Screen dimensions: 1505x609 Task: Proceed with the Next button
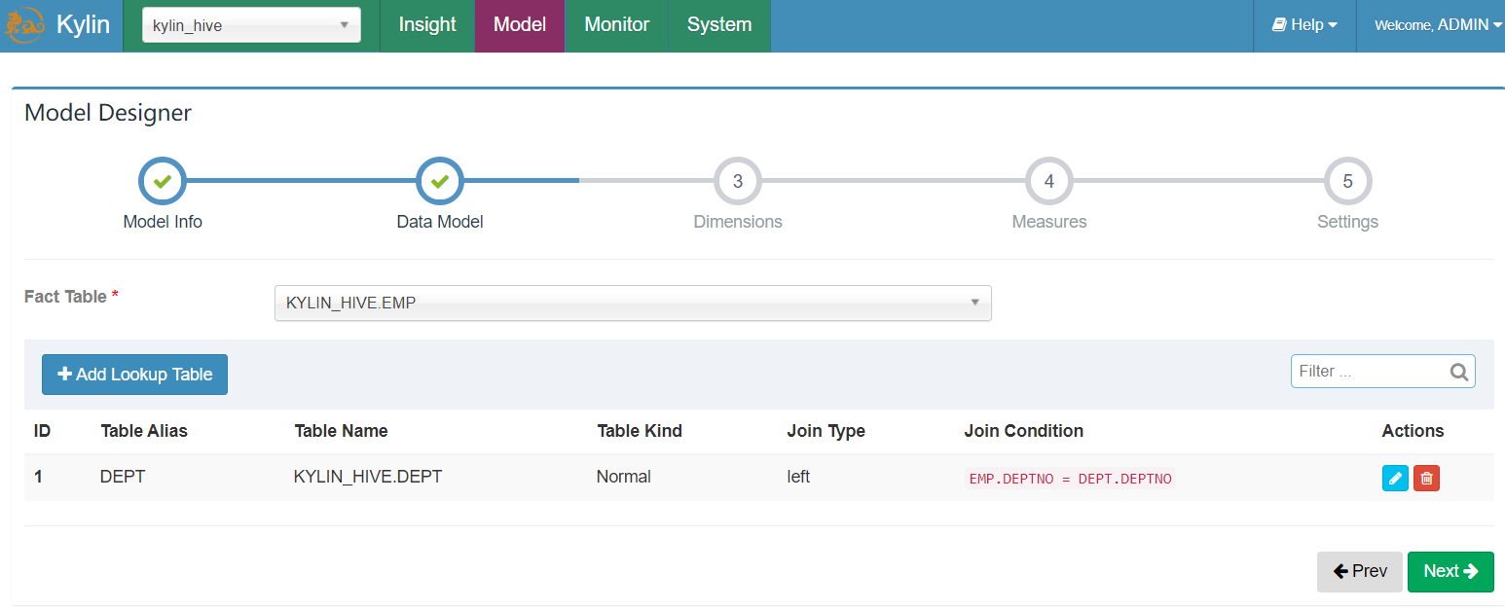coord(1450,571)
